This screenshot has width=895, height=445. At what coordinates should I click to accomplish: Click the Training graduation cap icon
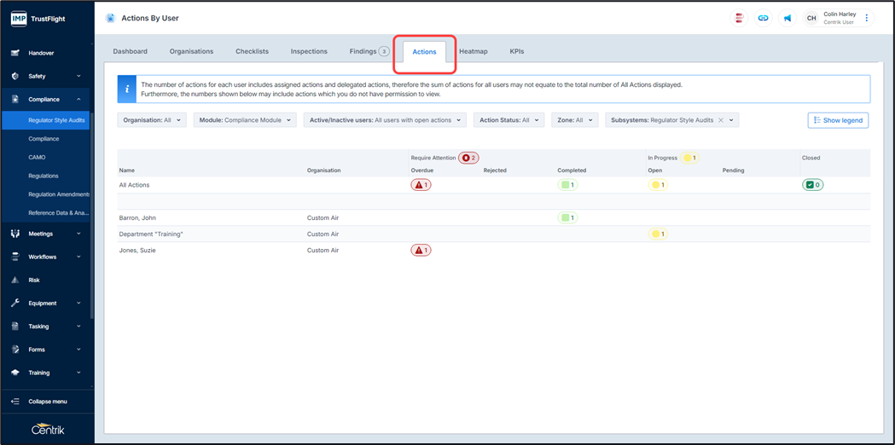point(15,373)
